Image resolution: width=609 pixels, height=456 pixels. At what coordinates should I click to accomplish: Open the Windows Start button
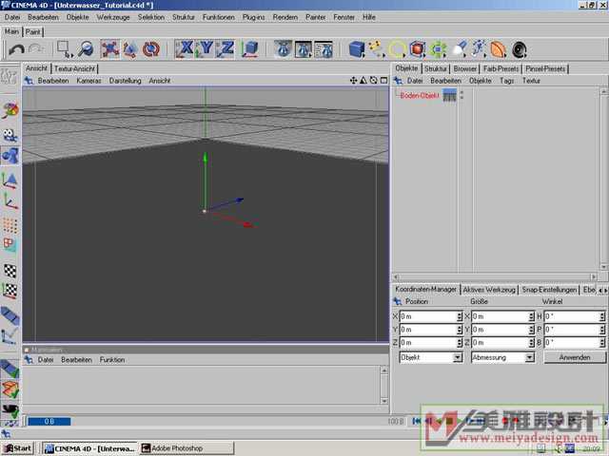pyautogui.click(x=17, y=448)
